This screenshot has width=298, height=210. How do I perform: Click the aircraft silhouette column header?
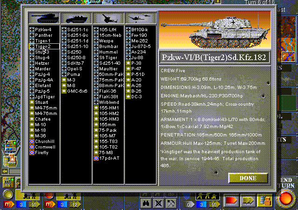tap(140, 19)
